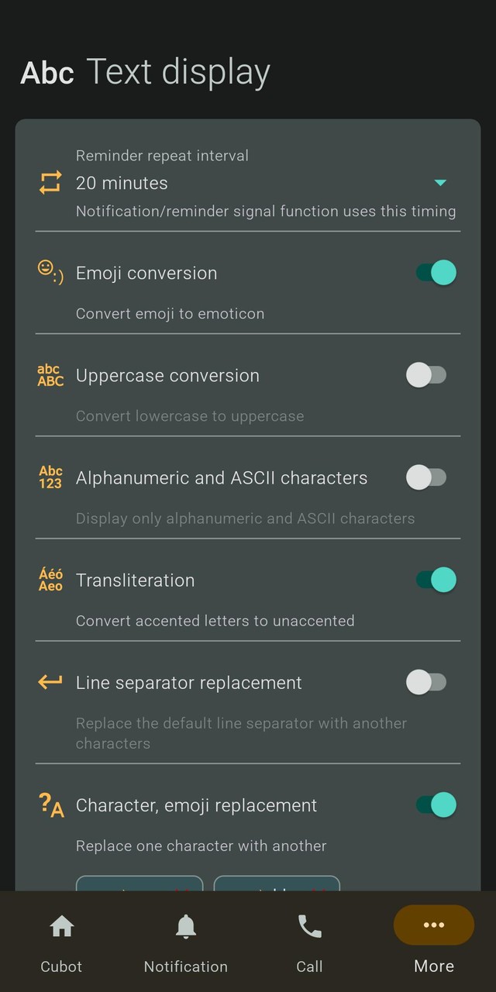
Task: Tap the transliteration accented letters icon
Action: [x=50, y=580]
